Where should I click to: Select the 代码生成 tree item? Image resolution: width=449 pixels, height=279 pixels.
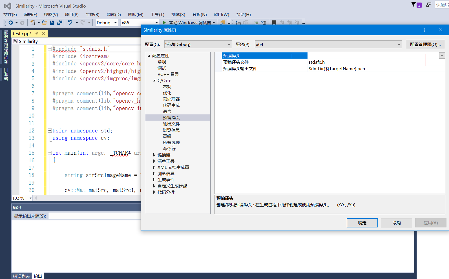click(x=171, y=105)
